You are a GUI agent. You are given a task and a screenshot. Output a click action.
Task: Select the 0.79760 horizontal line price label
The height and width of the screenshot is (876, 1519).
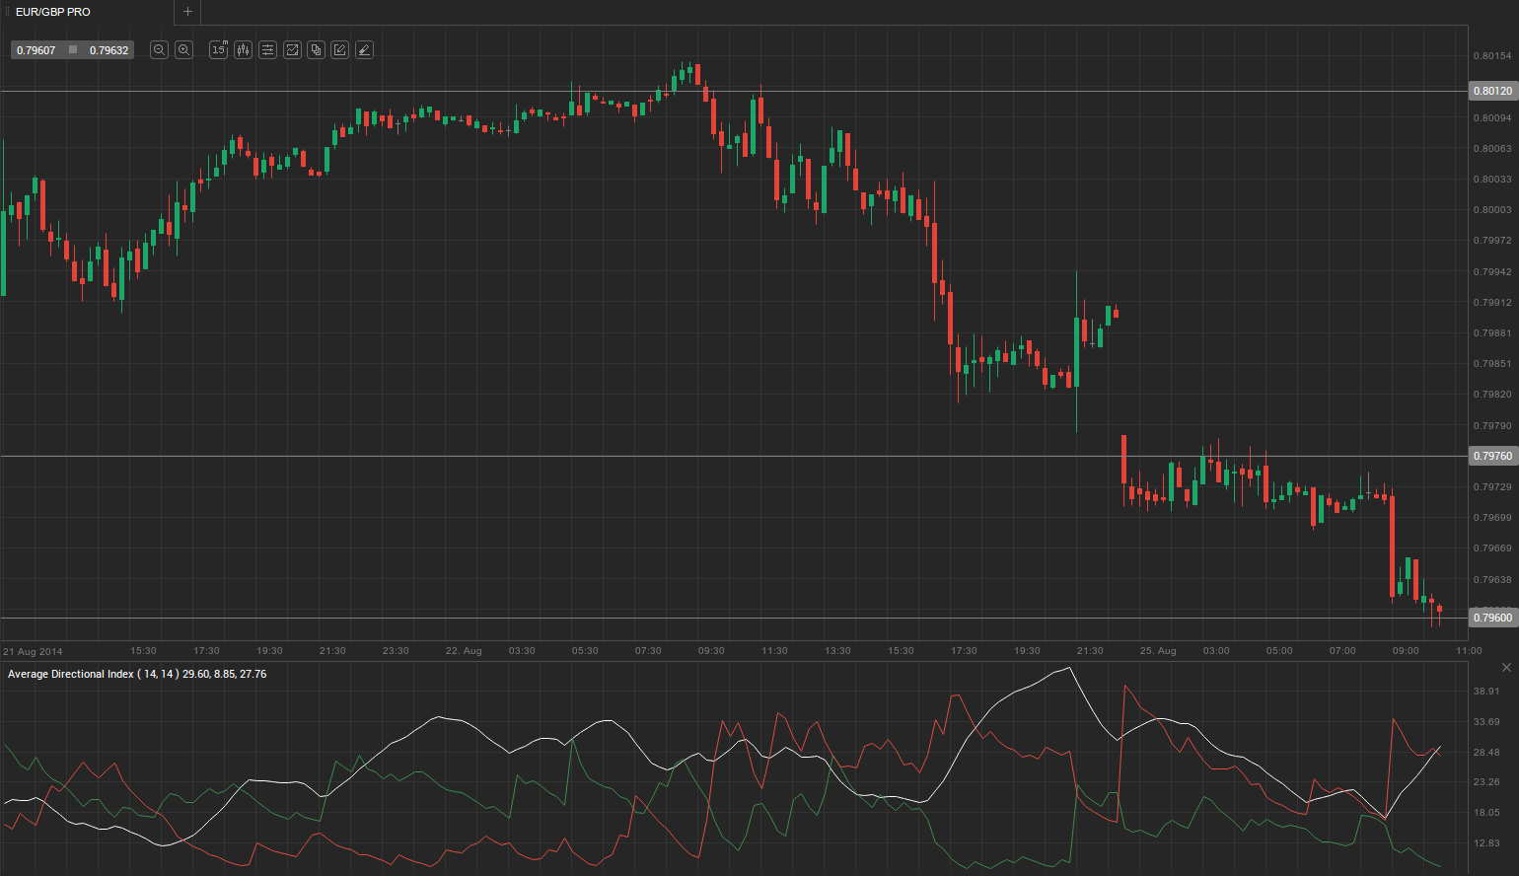1492,456
